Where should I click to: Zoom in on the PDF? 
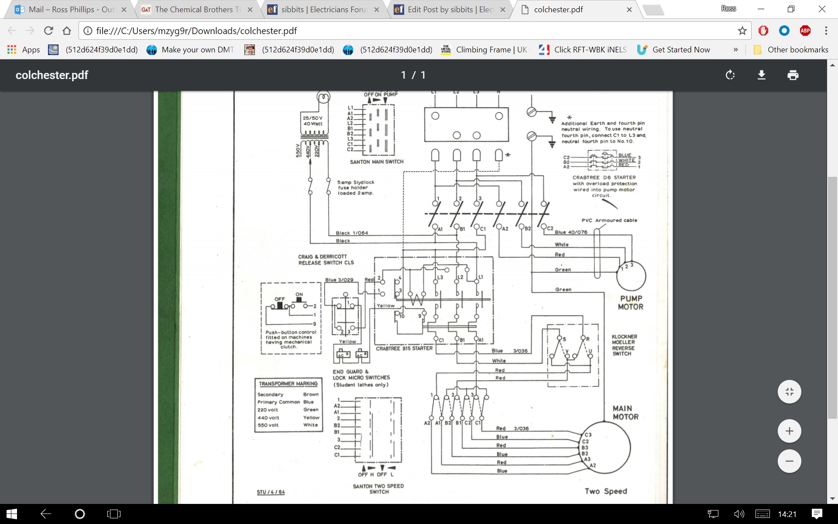point(789,431)
